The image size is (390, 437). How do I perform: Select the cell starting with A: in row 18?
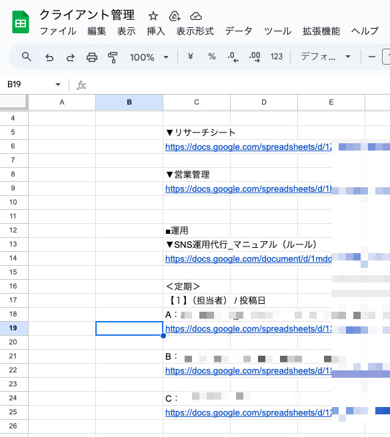tap(197, 314)
